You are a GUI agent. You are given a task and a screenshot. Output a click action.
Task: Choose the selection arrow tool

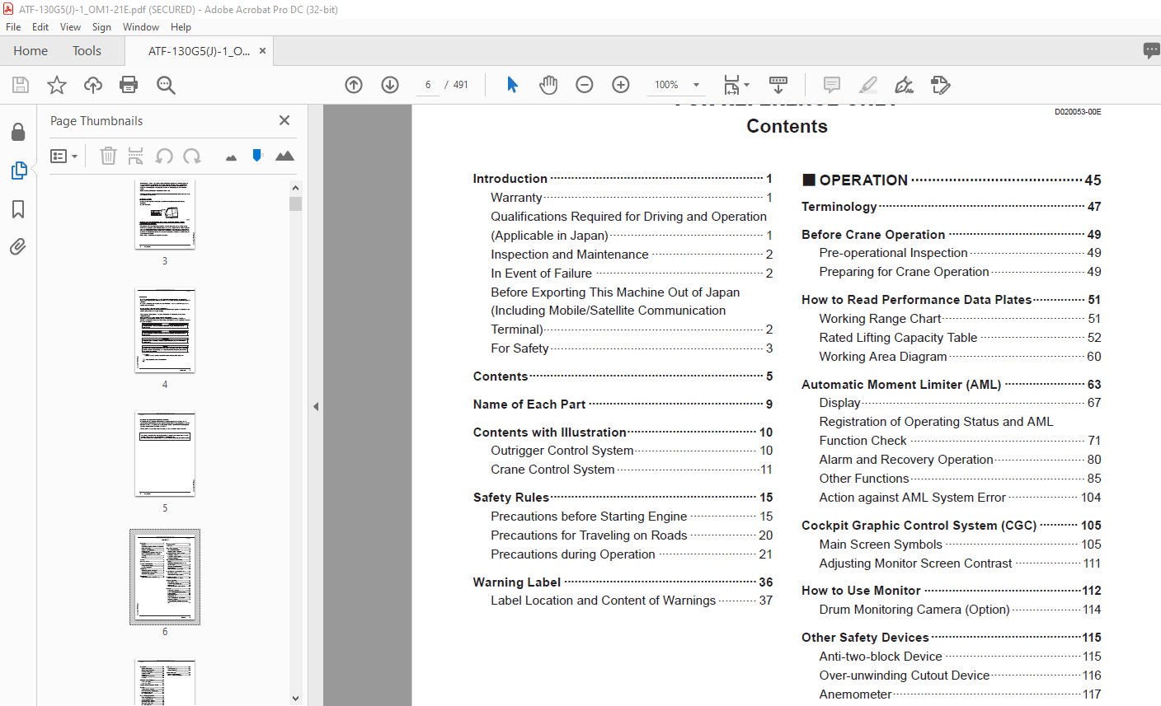512,85
